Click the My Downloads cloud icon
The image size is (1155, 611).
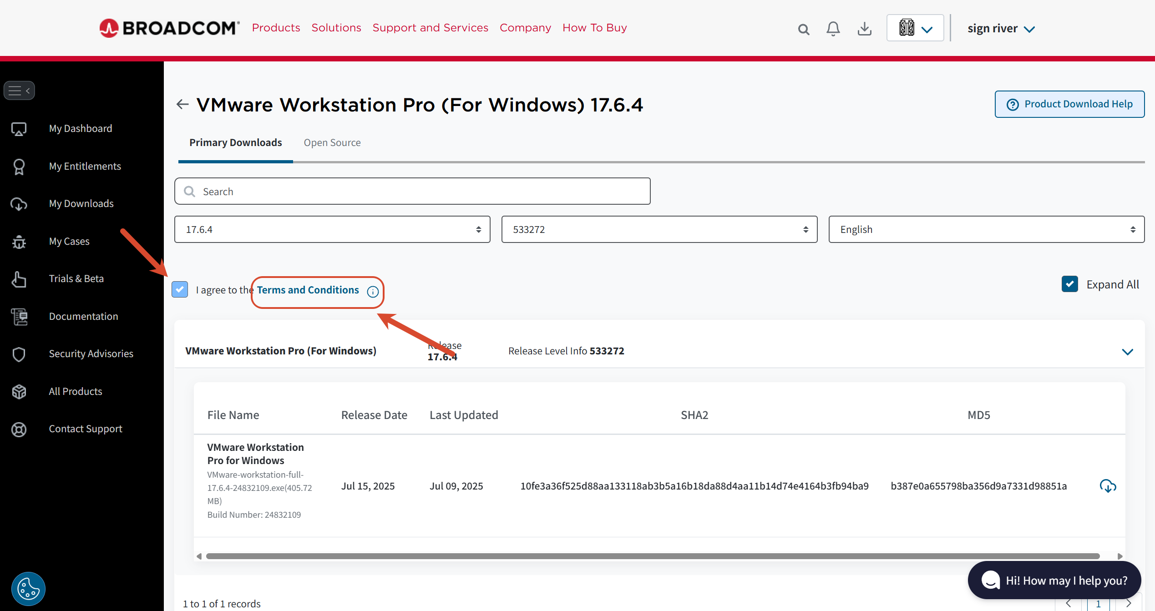pos(19,204)
